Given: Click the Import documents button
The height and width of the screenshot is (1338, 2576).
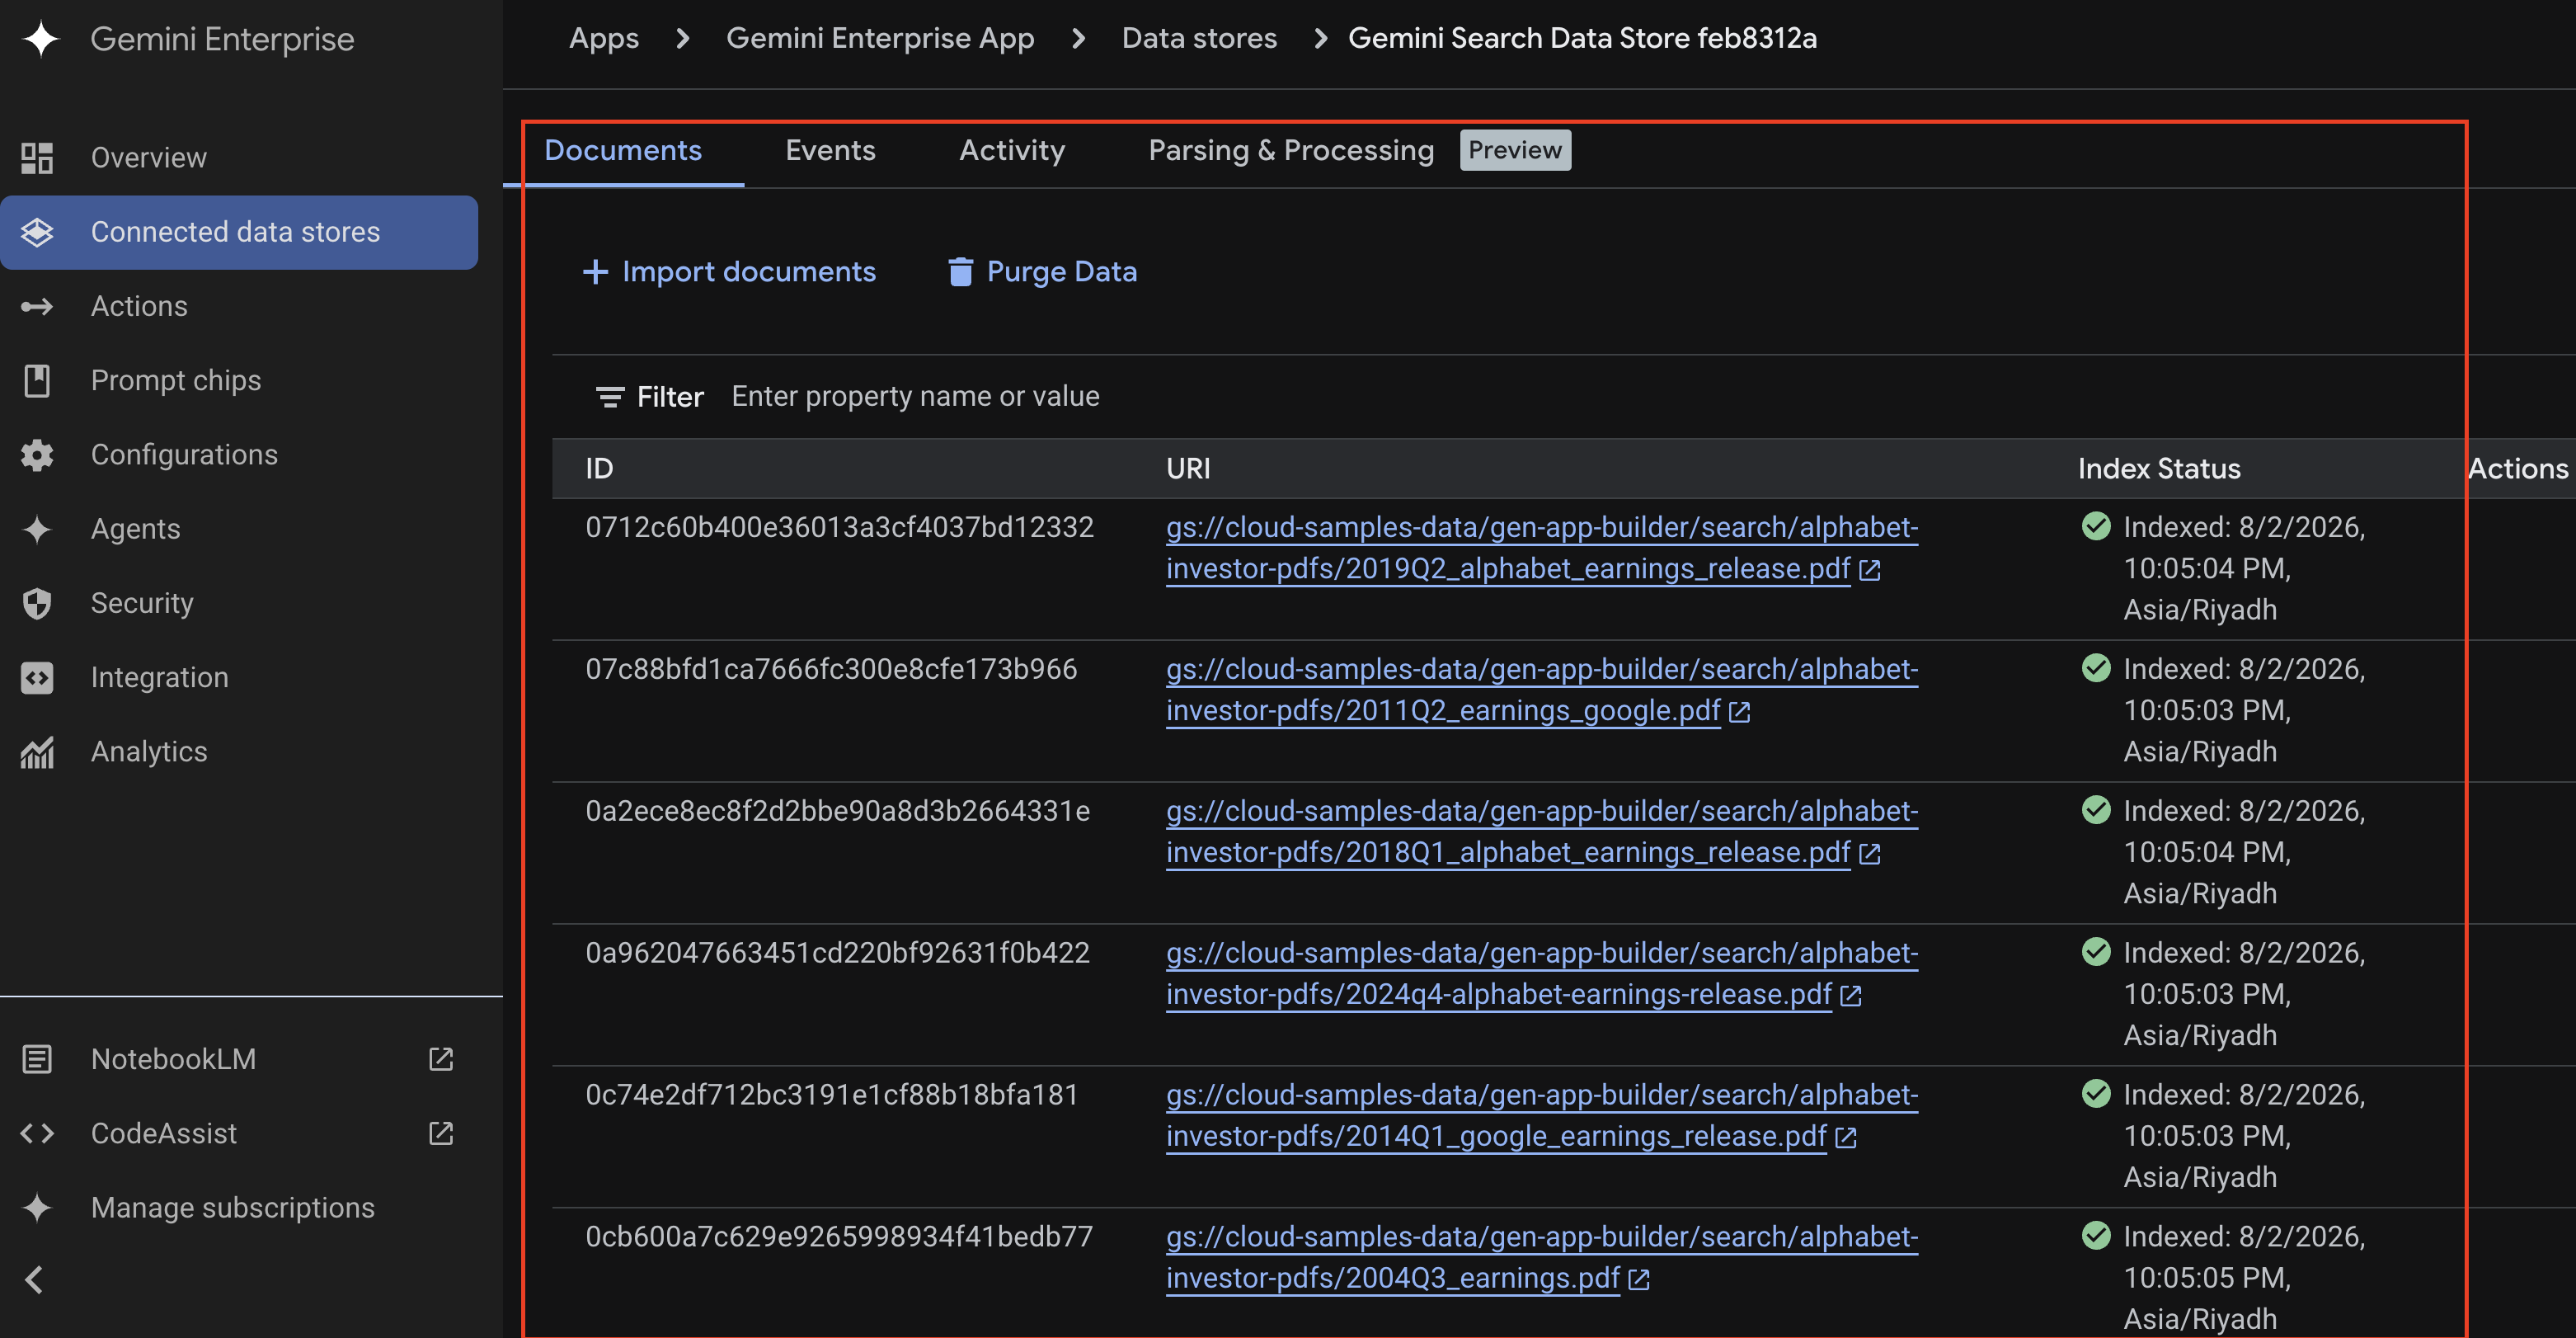Looking at the screenshot, I should pos(729,272).
